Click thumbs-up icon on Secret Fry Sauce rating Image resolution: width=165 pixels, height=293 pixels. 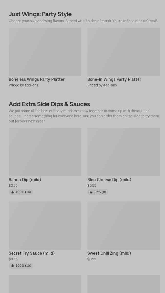click(x=12, y=266)
